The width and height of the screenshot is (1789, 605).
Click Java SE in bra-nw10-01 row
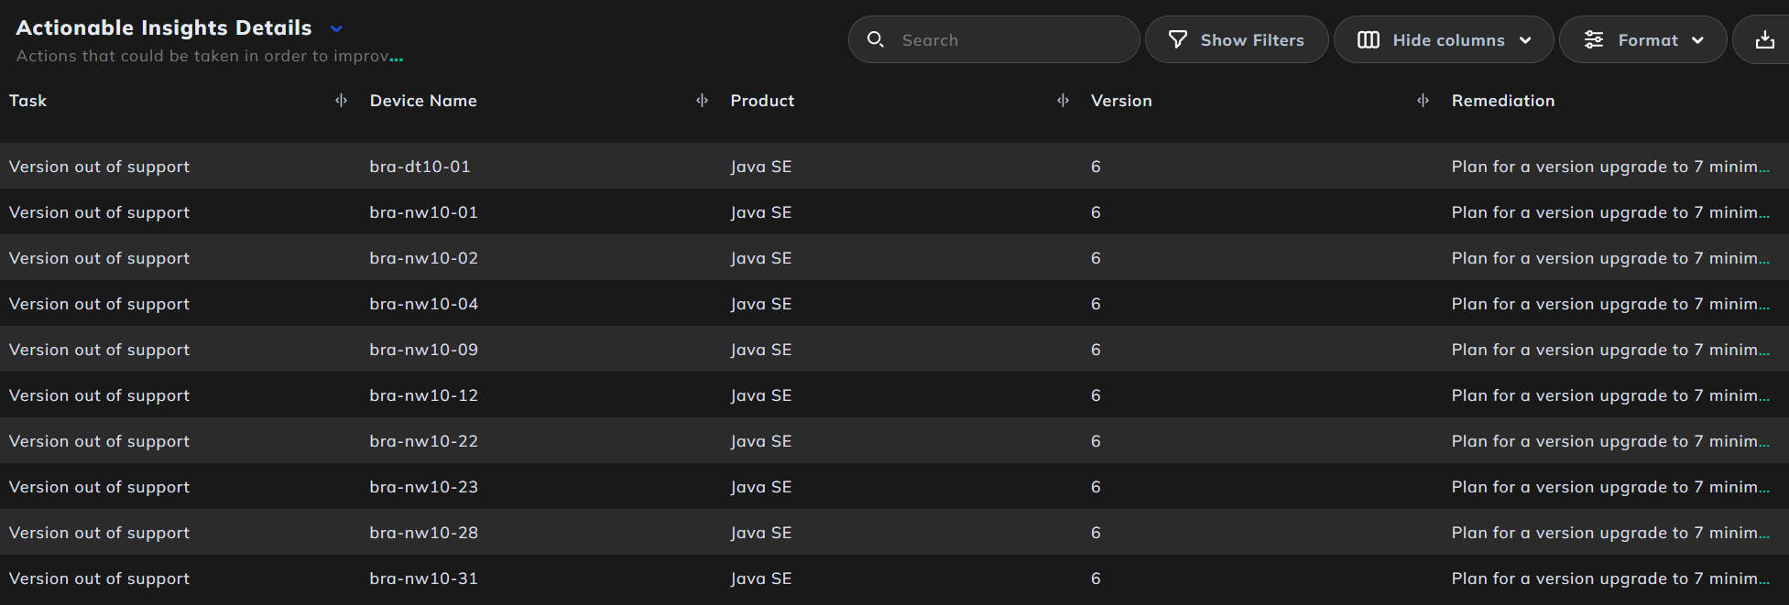760,212
